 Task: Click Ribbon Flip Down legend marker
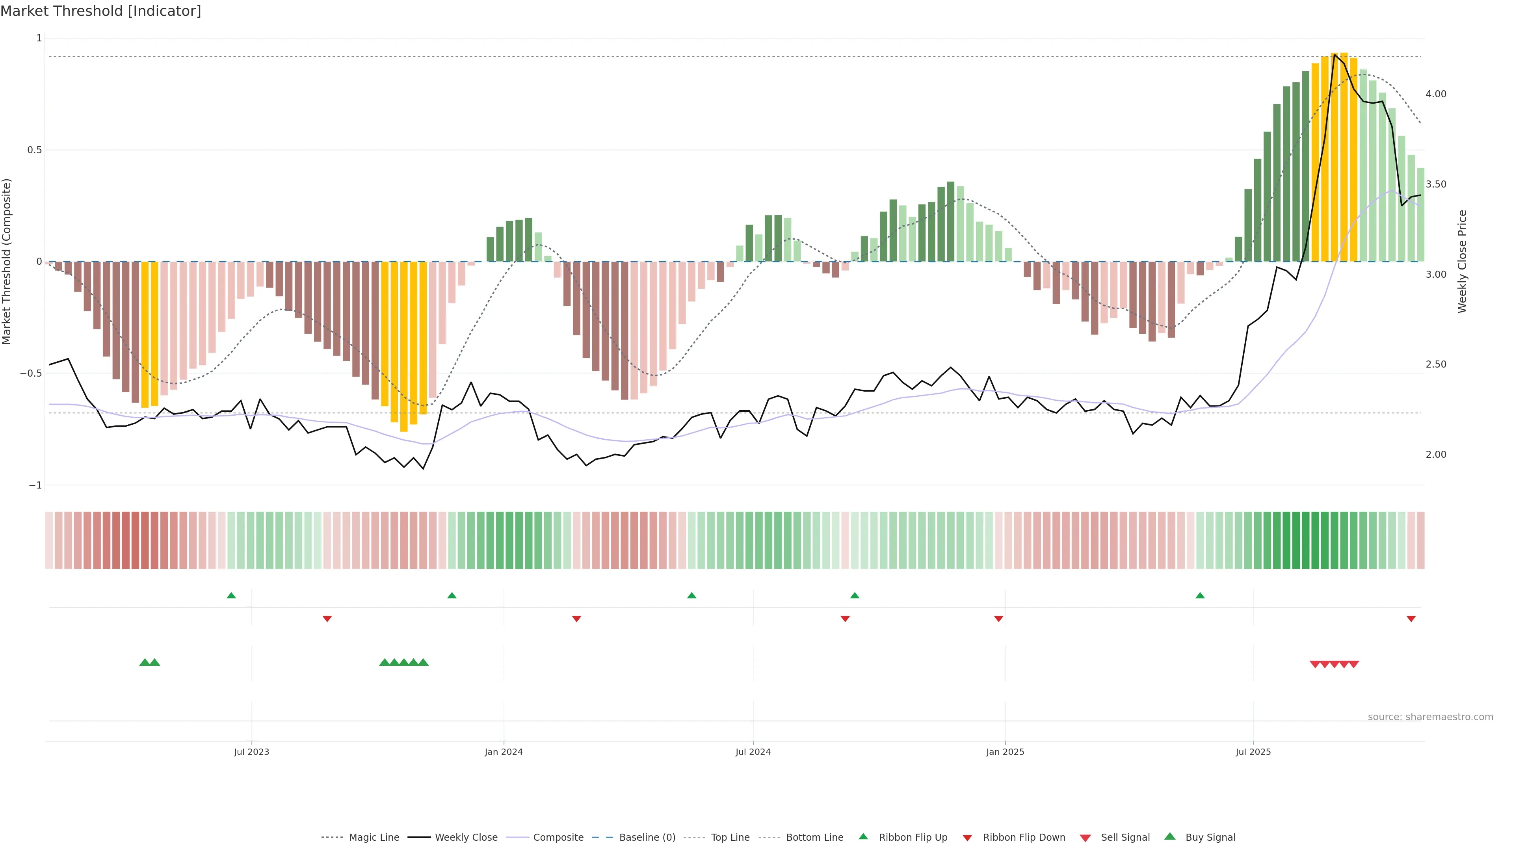pyautogui.click(x=967, y=838)
